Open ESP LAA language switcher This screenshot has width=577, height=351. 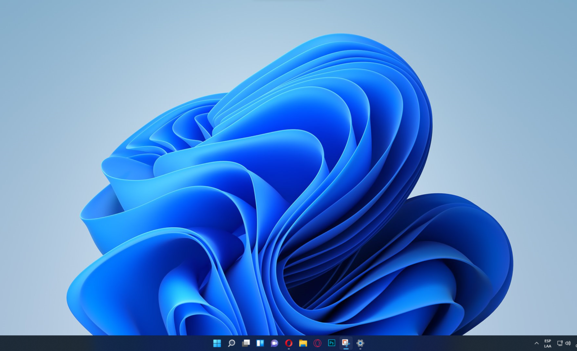[548, 343]
